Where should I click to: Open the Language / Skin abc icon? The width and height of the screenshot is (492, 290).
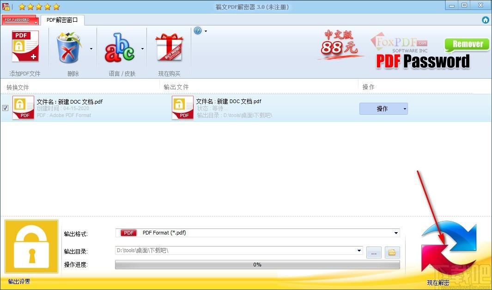point(120,47)
